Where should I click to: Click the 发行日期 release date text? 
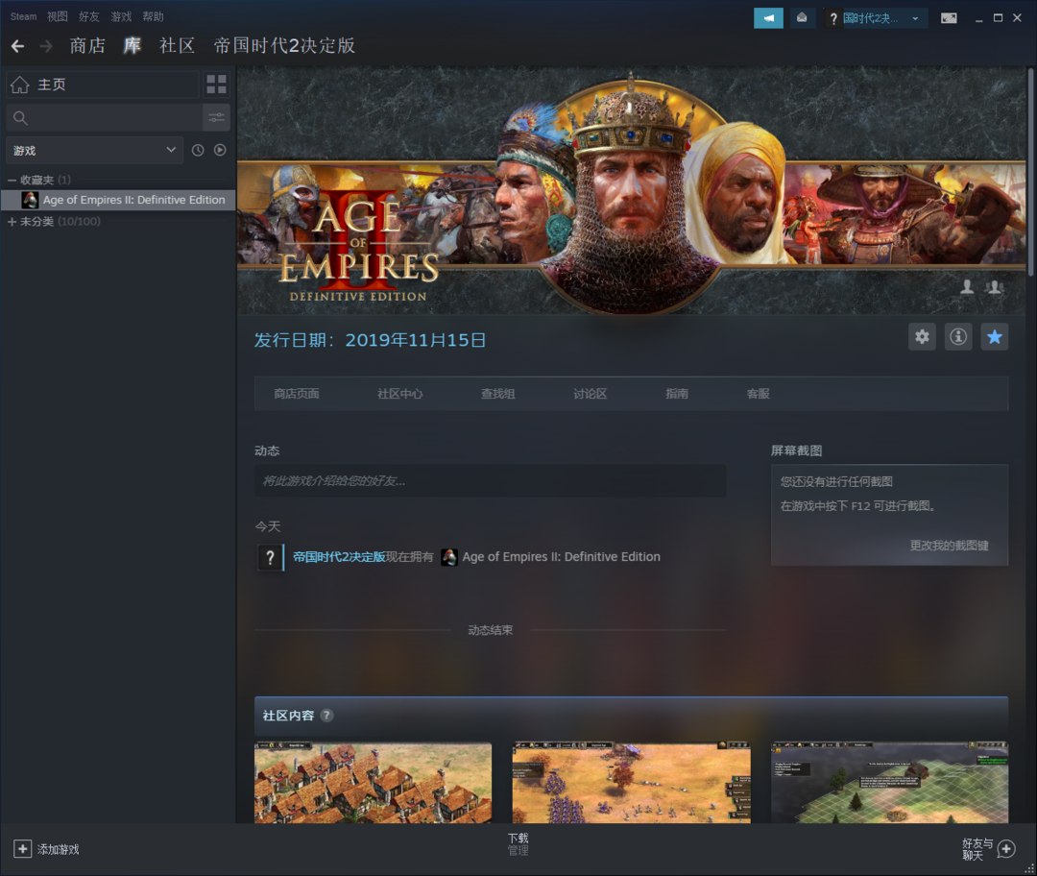[x=371, y=340]
